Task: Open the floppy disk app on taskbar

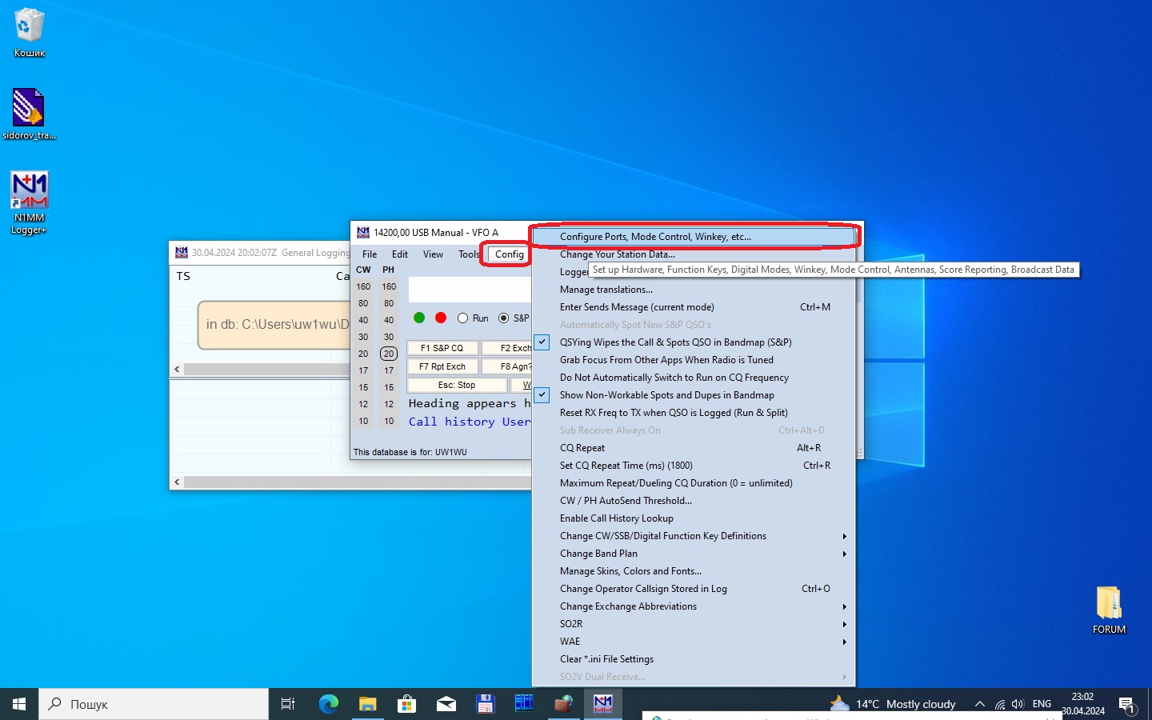Action: [485, 704]
